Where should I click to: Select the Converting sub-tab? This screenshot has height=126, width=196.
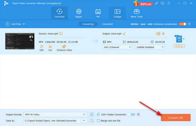(x=88, y=24)
